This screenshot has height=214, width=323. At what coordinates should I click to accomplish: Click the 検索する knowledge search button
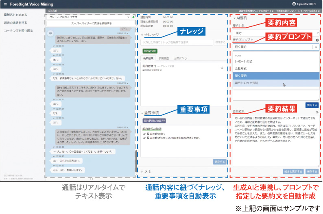(x=220, y=42)
